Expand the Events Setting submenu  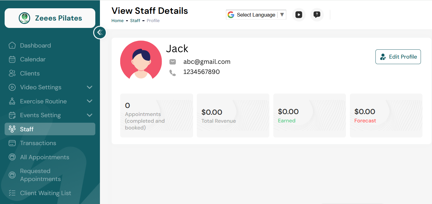point(89,115)
